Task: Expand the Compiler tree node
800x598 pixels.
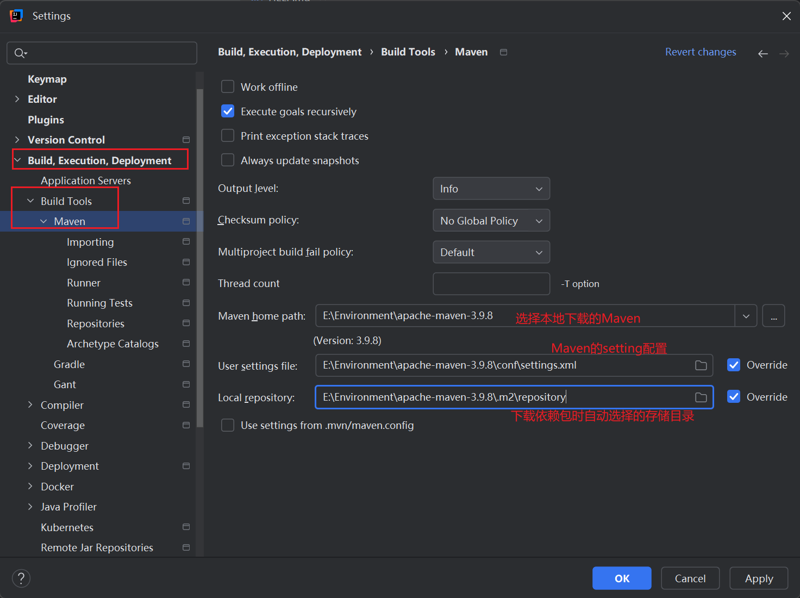Action: [x=30, y=405]
